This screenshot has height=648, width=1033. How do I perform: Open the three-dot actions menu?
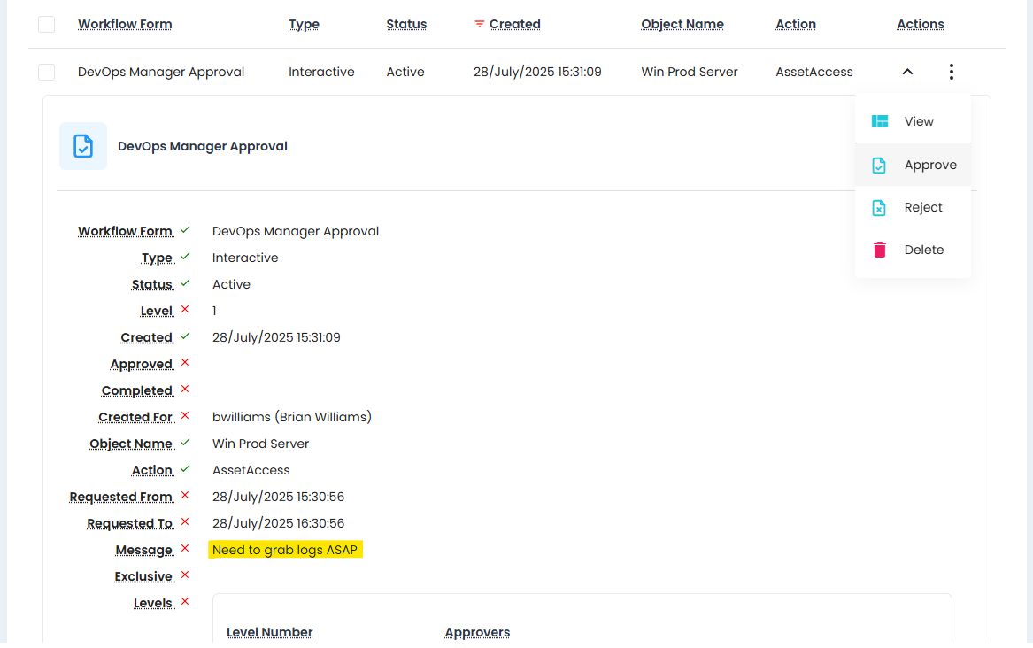951,72
